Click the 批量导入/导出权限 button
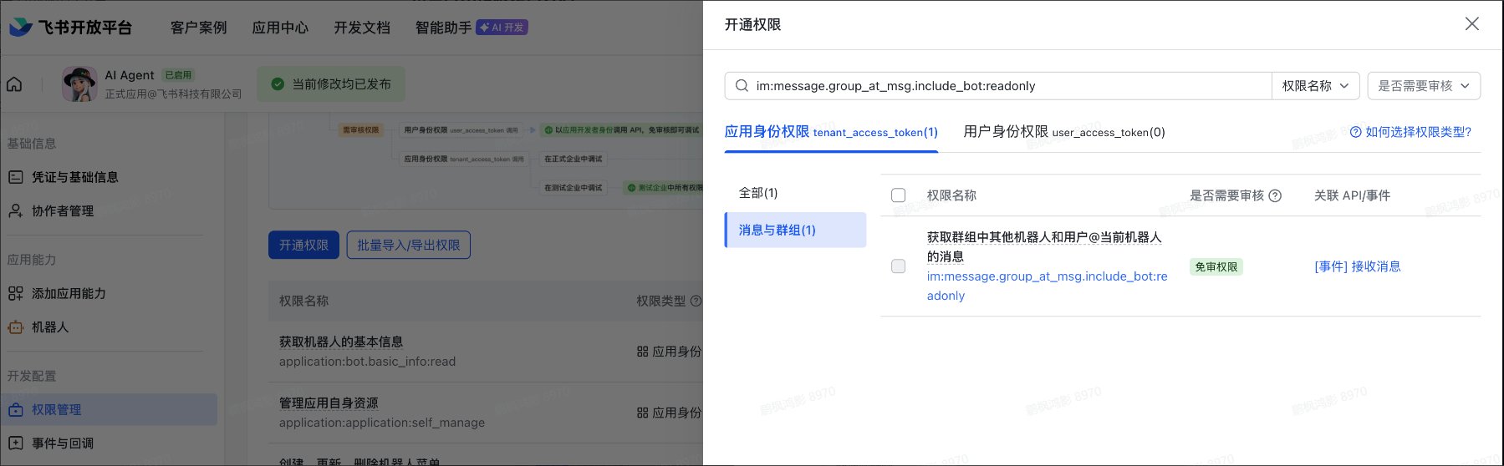Screen dimensions: 1504x466 pyautogui.click(x=409, y=245)
